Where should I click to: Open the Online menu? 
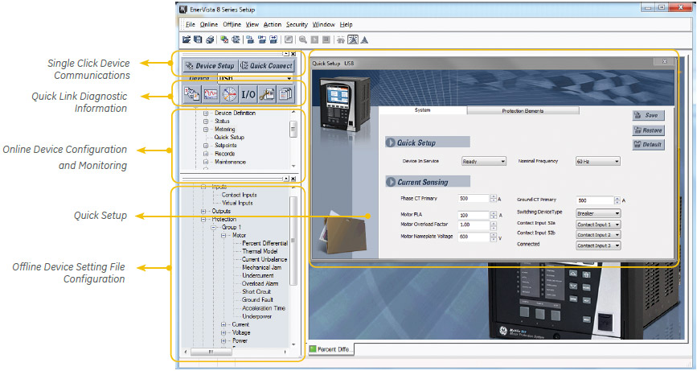[x=208, y=24]
